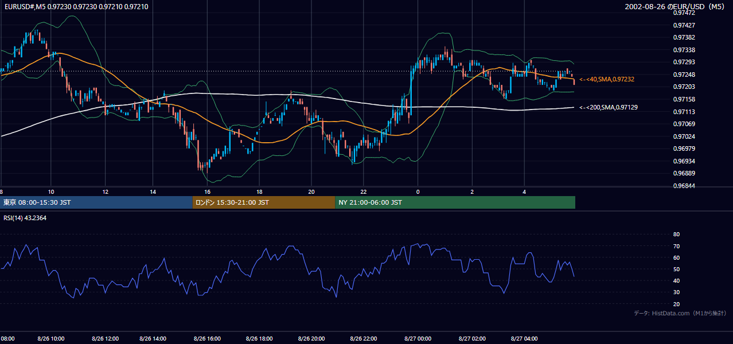Click RSI level 80 on the axis
The image size is (733, 344).
tap(676, 234)
